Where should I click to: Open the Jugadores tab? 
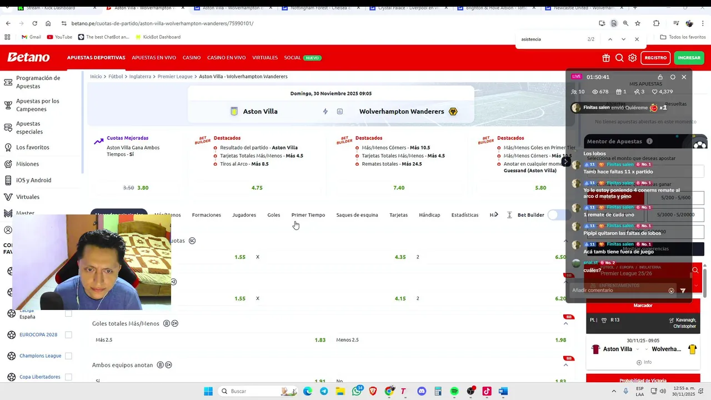pos(244,215)
